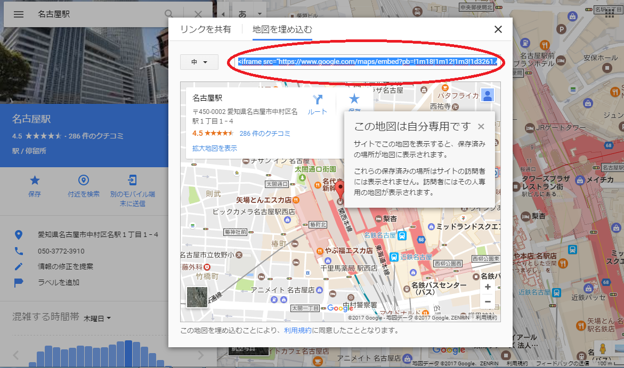Zoom out with the minus button in the preview
Viewport: 624px width, 368px height.
tap(488, 301)
